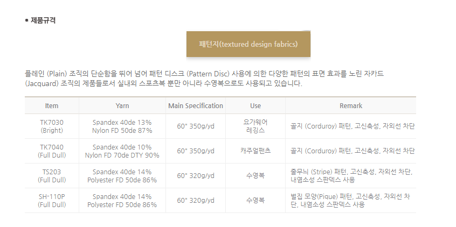The height and width of the screenshot is (227, 456).
Task: Click the 60" 320g/yd spec for TS203
Action: pos(196,175)
